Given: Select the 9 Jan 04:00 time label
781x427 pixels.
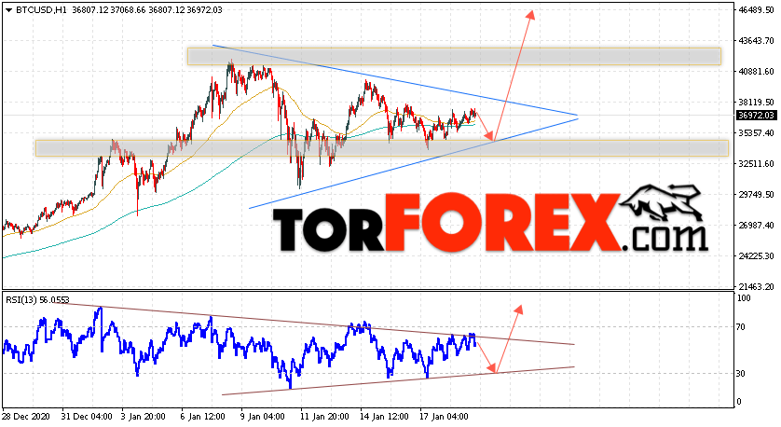Looking at the screenshot, I should point(263,416).
